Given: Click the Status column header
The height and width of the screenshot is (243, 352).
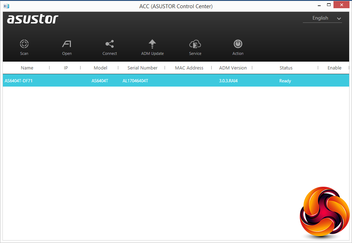Looking at the screenshot, I should coord(286,68).
